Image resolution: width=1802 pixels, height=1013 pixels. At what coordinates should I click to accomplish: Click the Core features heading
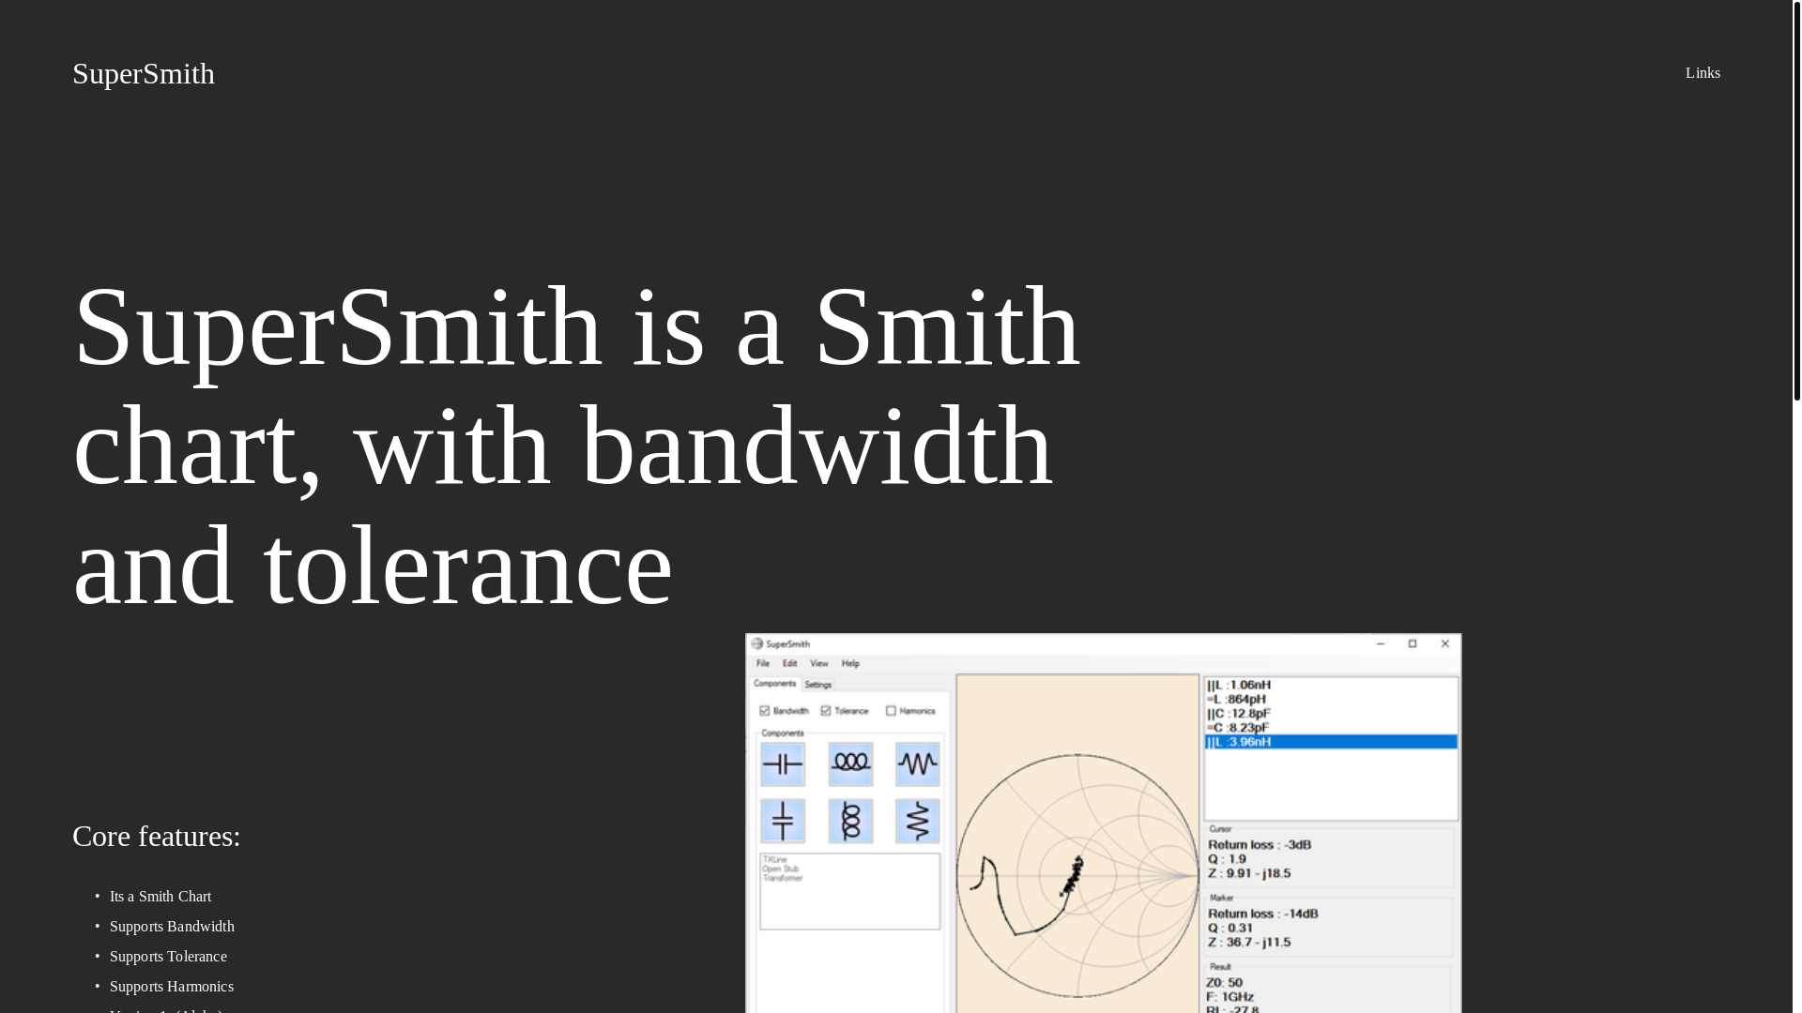(x=157, y=836)
